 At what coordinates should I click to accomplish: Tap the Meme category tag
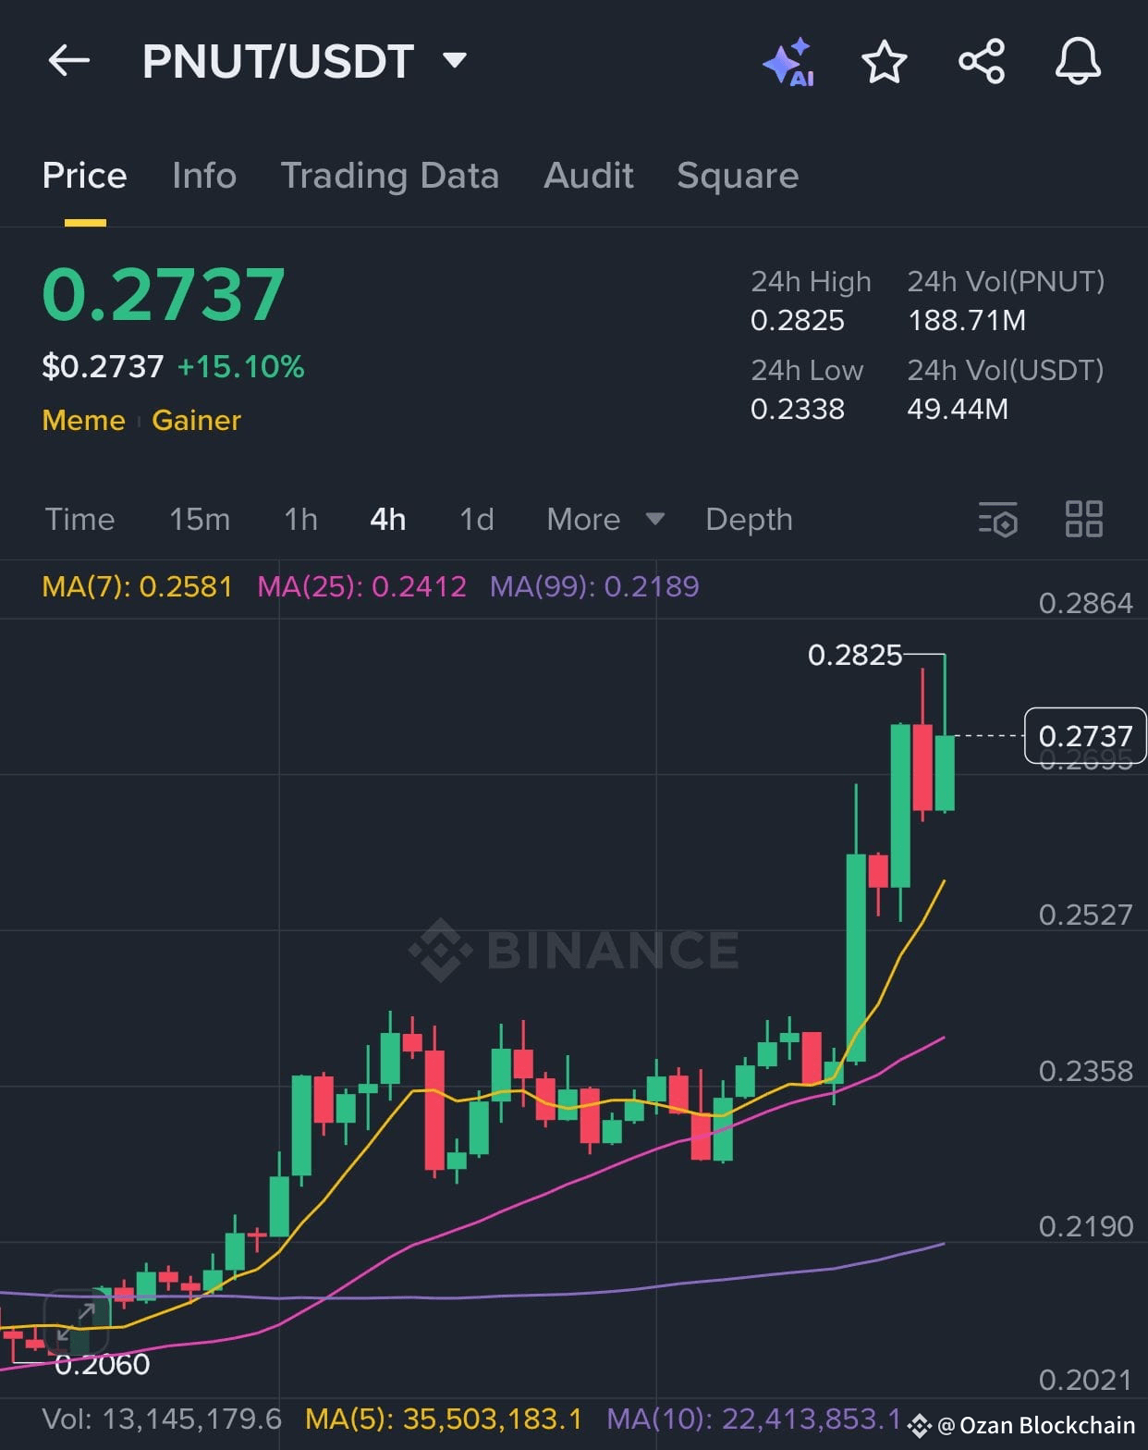pyautogui.click(x=83, y=420)
